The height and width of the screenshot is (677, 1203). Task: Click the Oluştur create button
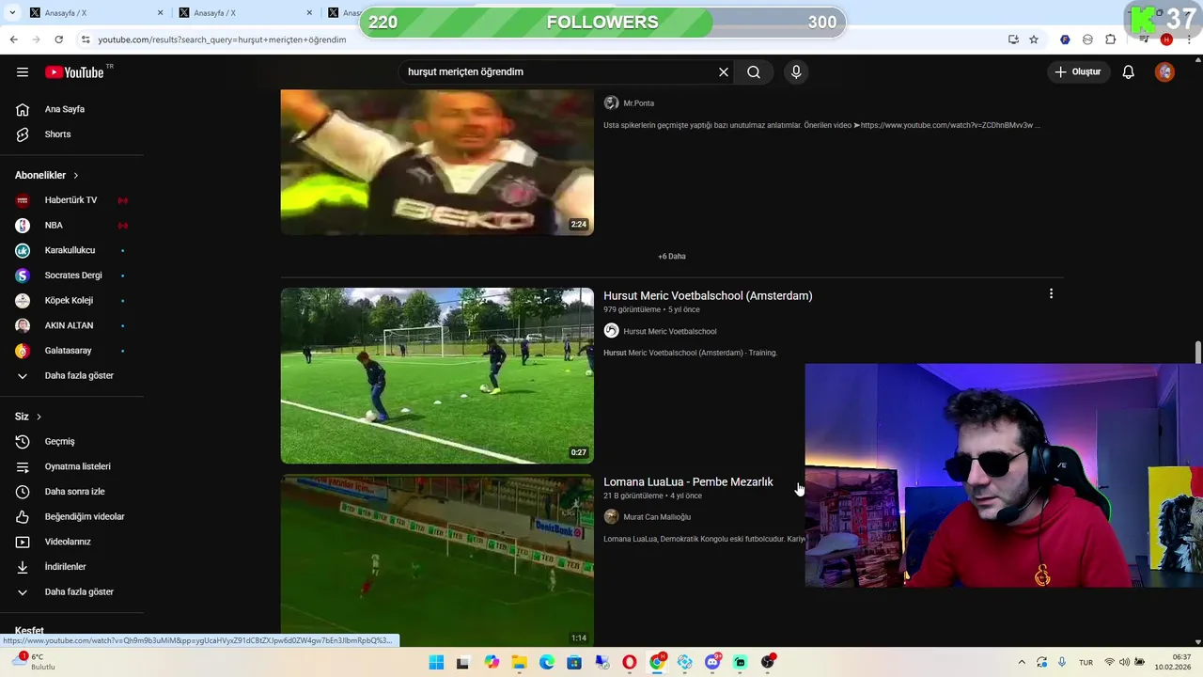1079,72
